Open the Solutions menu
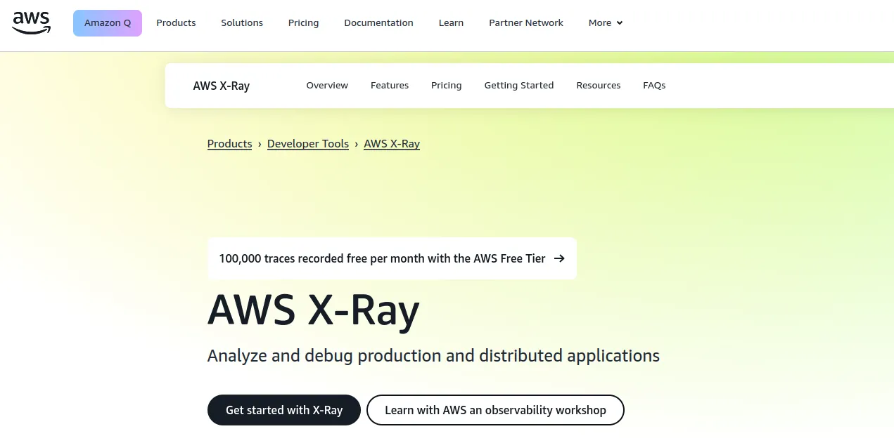Viewport: 894px width, 443px height. pyautogui.click(x=242, y=23)
